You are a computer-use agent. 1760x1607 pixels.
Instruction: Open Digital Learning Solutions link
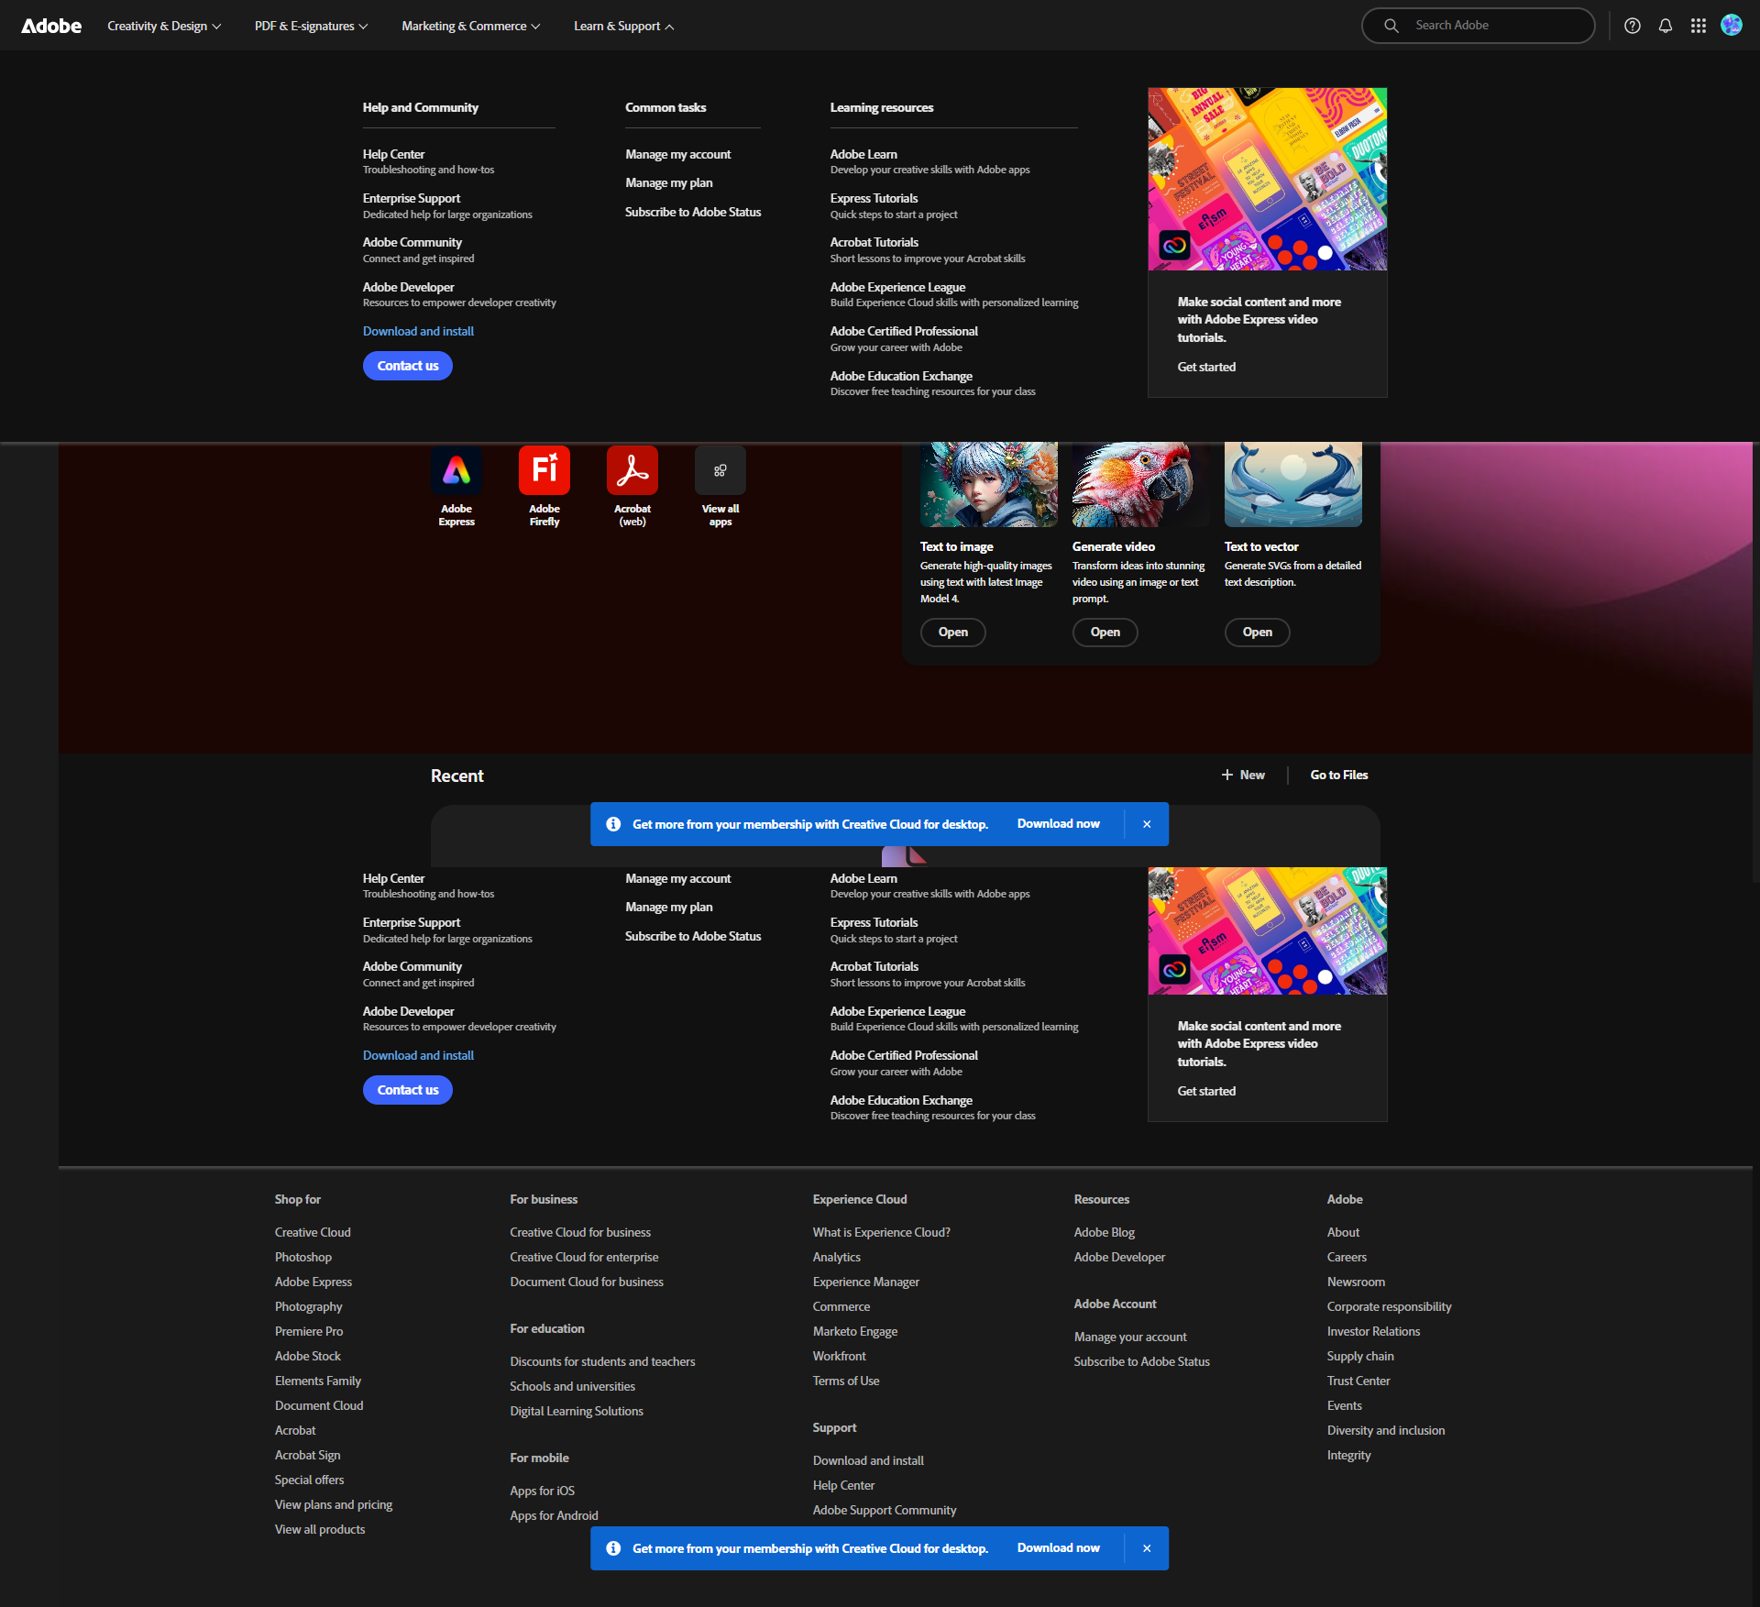pos(577,1412)
